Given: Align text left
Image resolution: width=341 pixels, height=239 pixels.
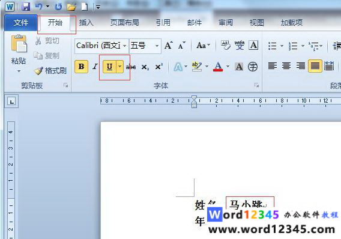Looking at the screenshot, I should point(273,65).
